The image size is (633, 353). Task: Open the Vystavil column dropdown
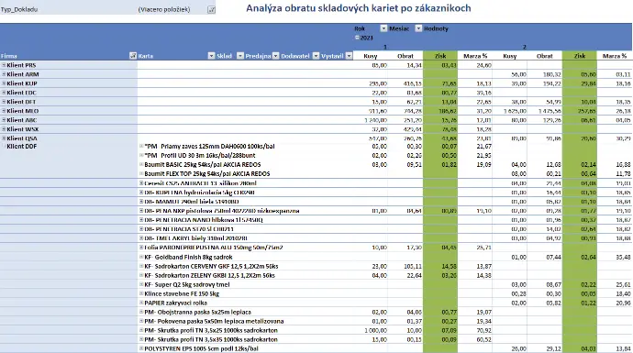[x=350, y=56]
